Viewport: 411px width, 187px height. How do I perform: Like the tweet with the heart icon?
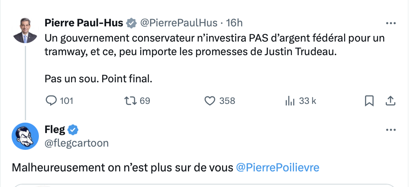(x=210, y=101)
